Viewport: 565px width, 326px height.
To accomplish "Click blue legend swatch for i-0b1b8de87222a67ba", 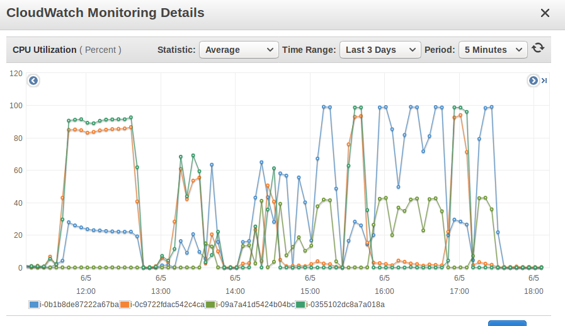I will point(34,305).
